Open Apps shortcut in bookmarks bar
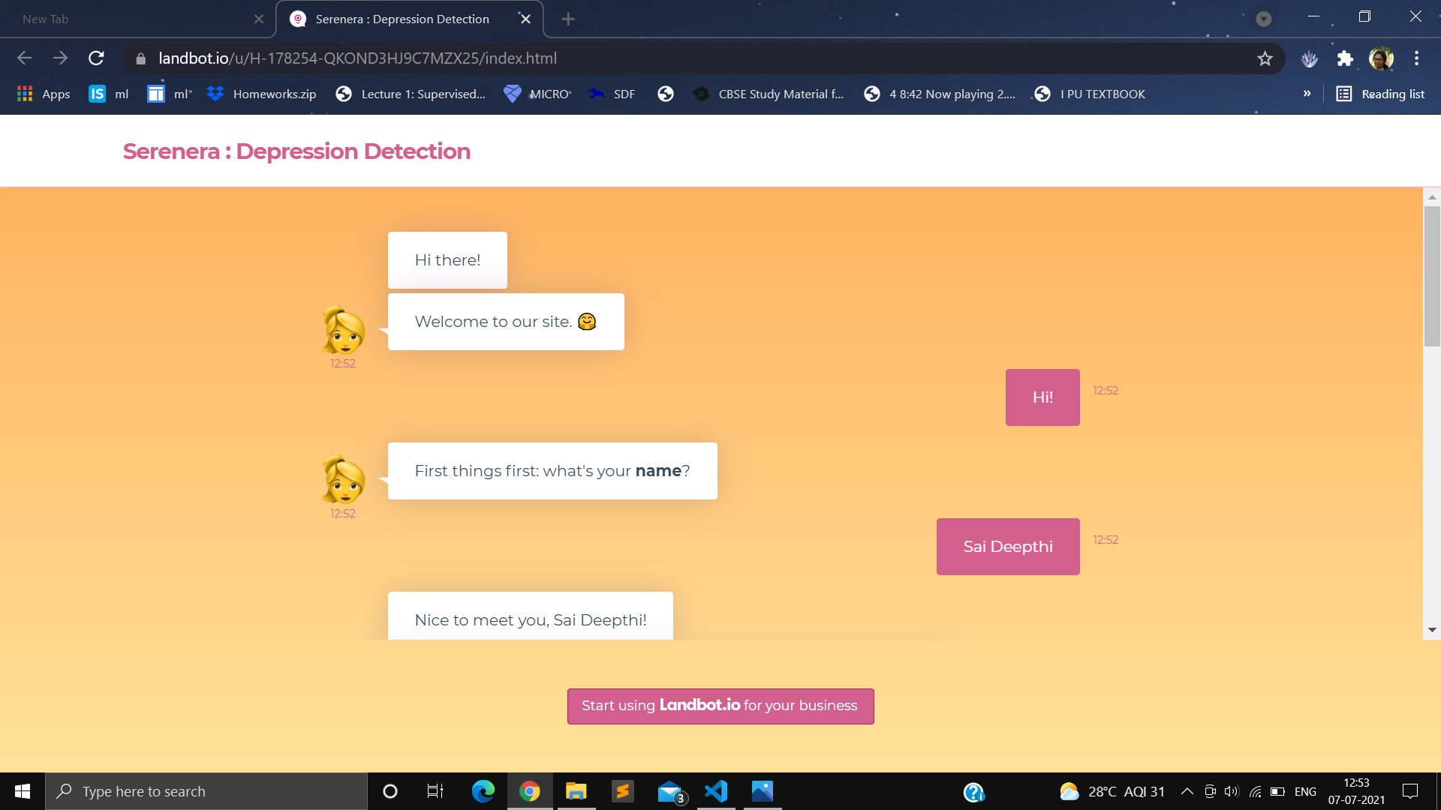This screenshot has width=1441, height=810. pyautogui.click(x=44, y=94)
